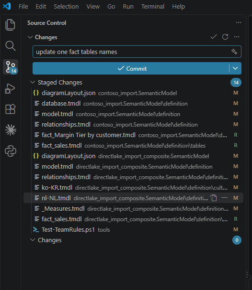The width and height of the screenshot is (252, 290).
Task: Open the Explorer view in activity bar
Action: pos(10,25)
